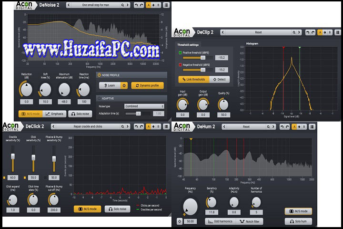Open preset search magnifier in DeClick 2
Viewport: 343px width, 229px height.
tap(122, 126)
